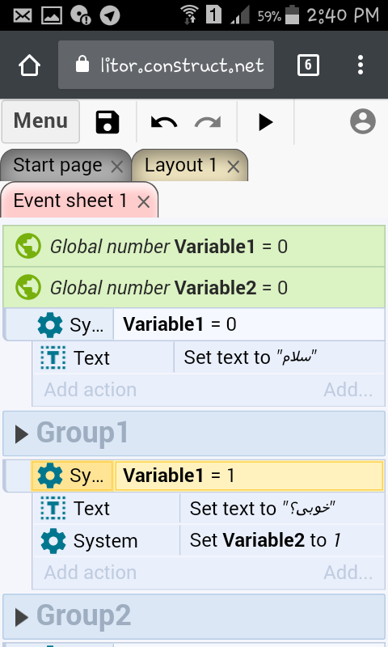Viewport: 388px width, 647px height.
Task: Close the Event sheet 1 tab
Action: (144, 201)
